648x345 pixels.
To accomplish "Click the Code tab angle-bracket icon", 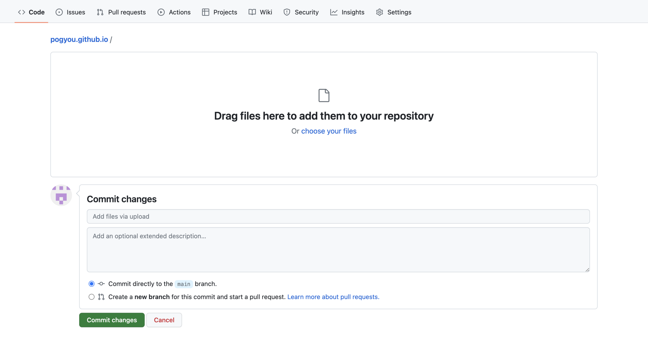I will pyautogui.click(x=22, y=12).
